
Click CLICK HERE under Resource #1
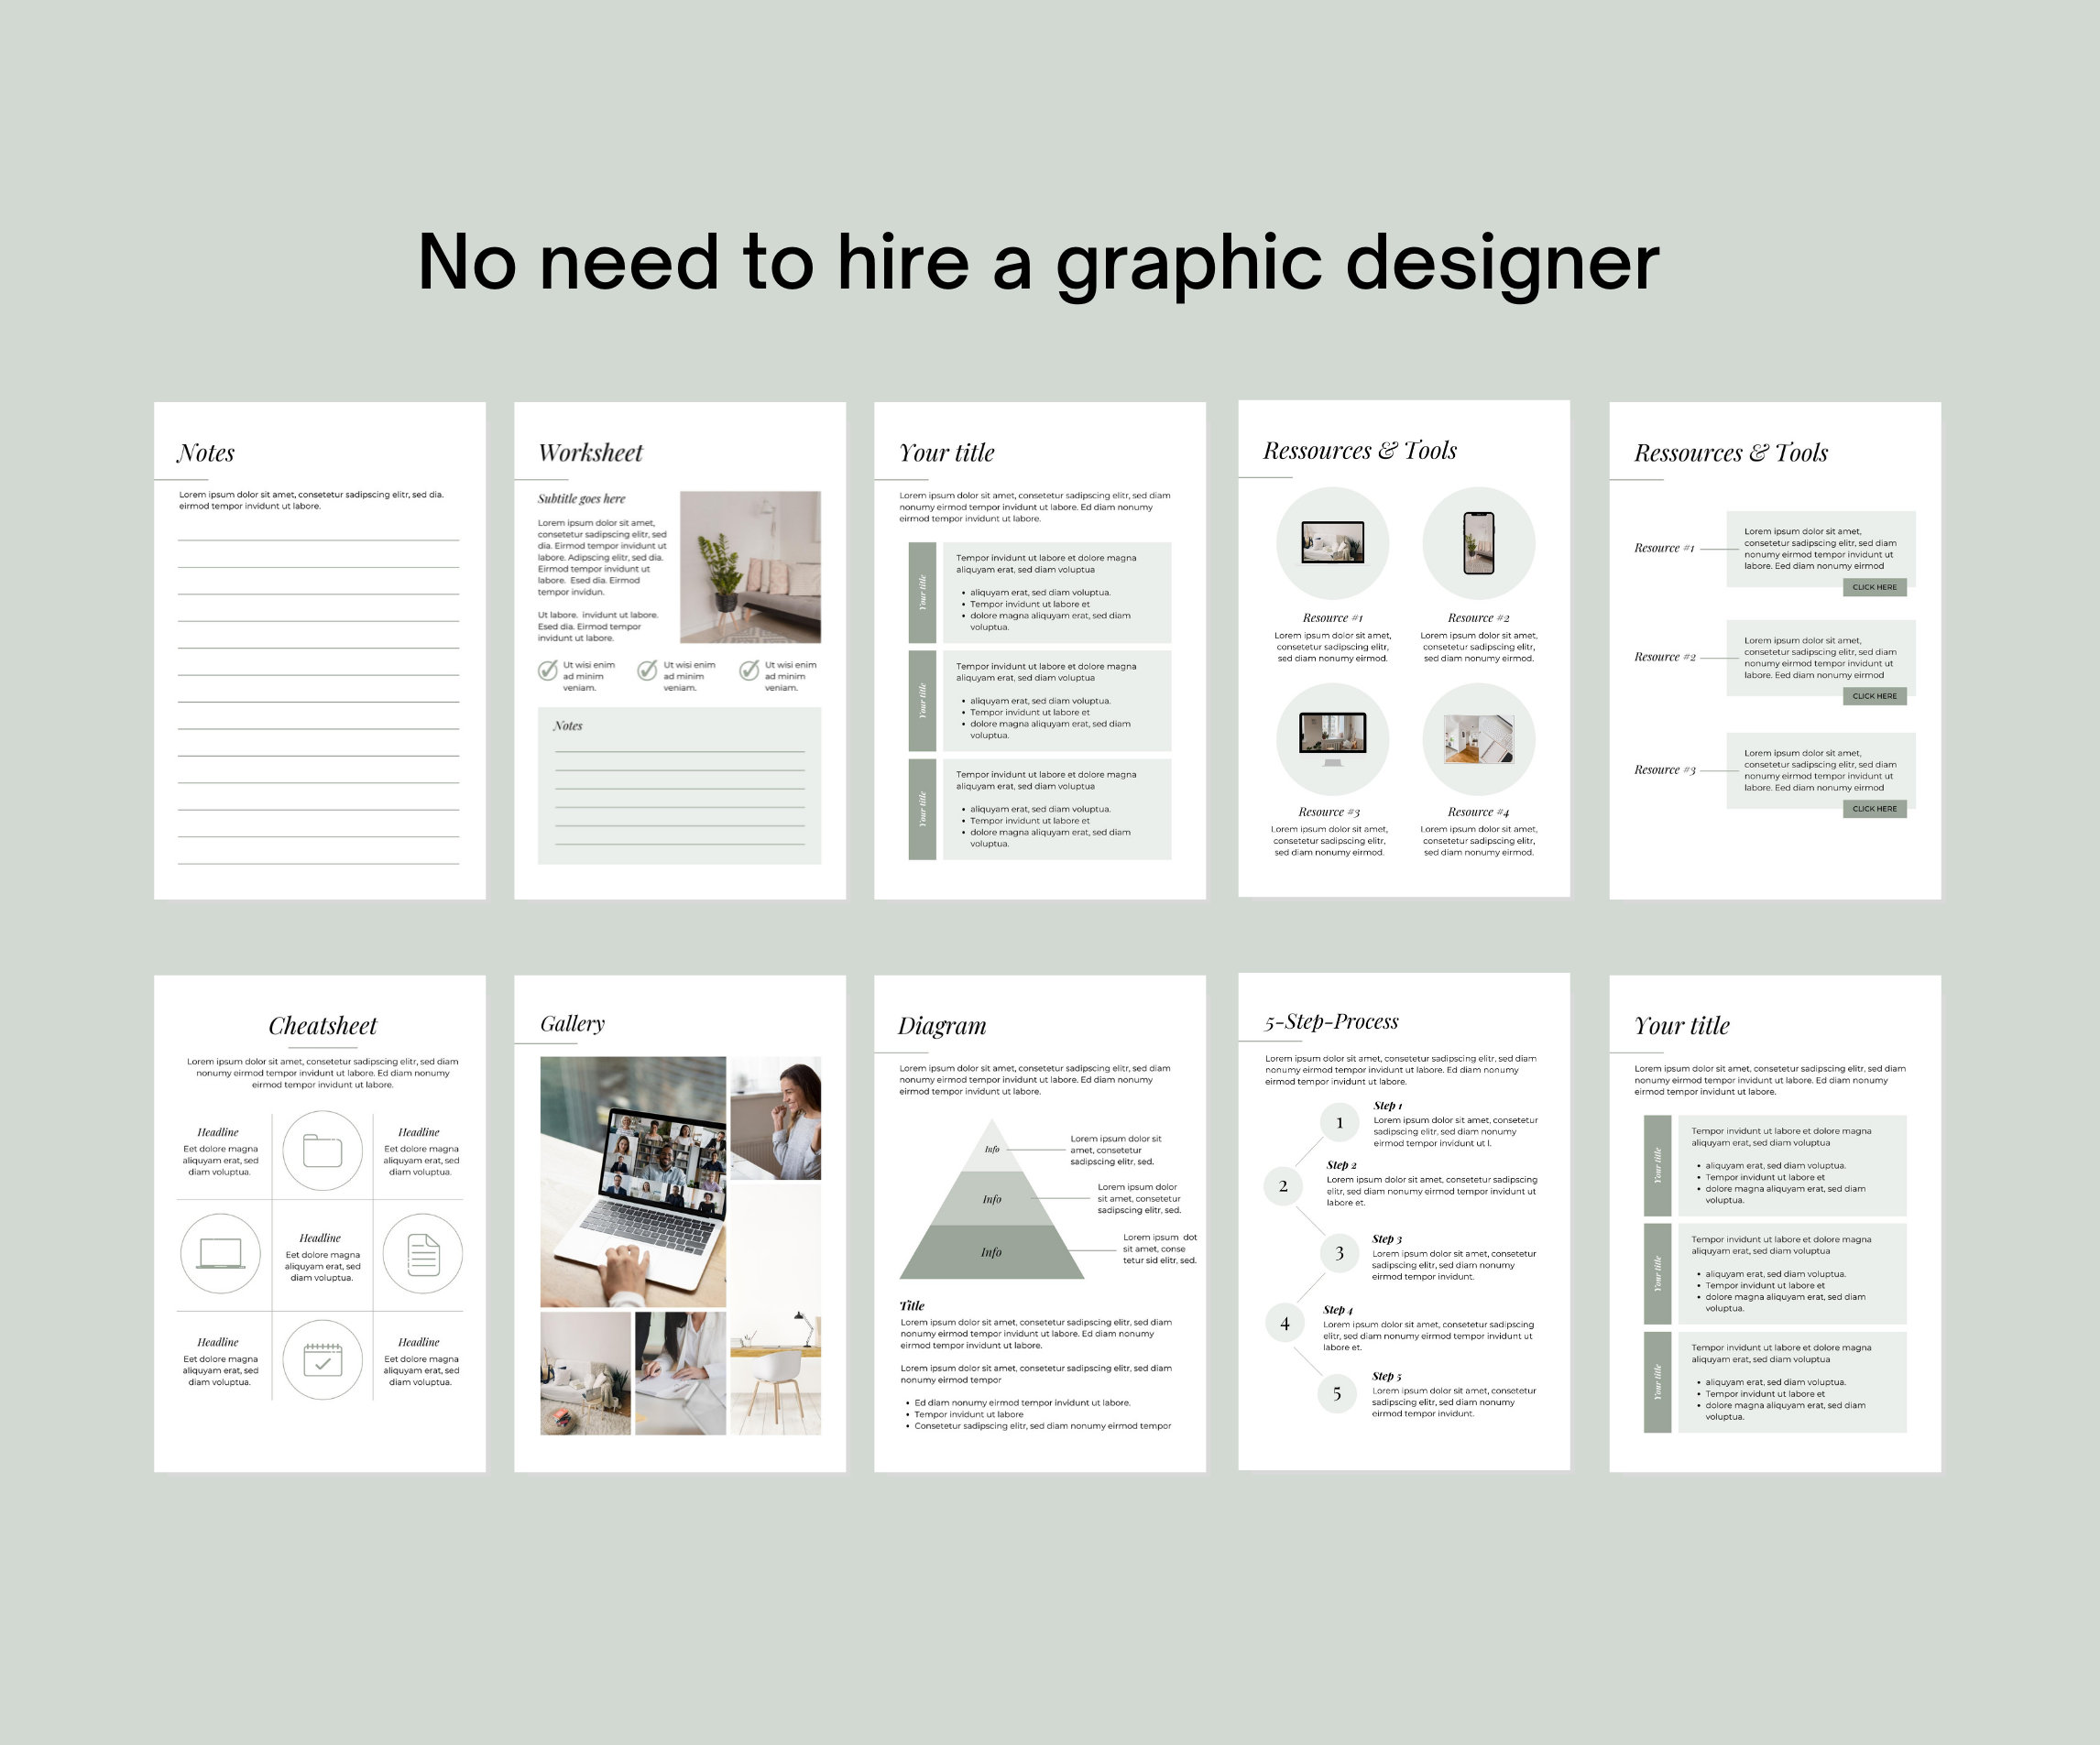[1875, 587]
